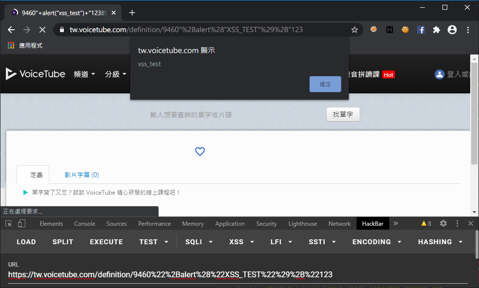Click the login user avatar icon

click(439, 74)
